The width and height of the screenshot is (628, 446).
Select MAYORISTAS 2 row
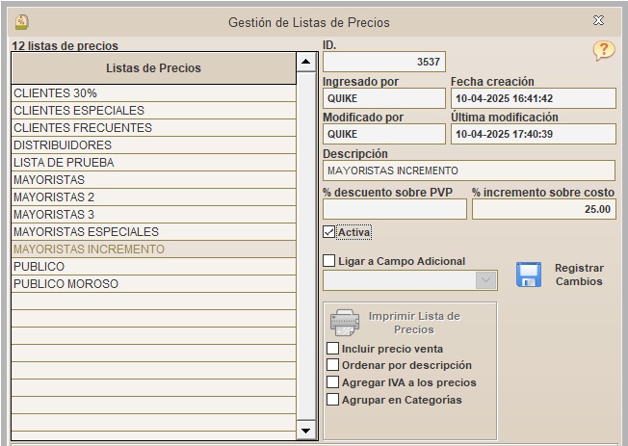pyautogui.click(x=154, y=197)
